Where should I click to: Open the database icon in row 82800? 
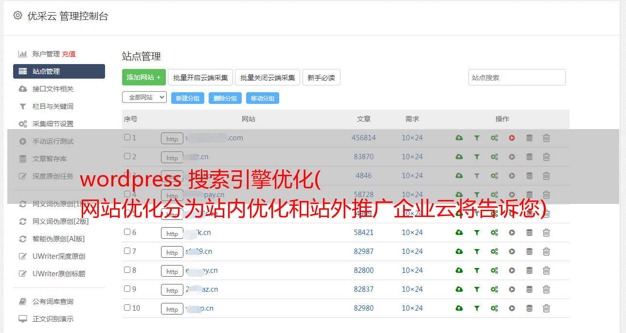[529, 270]
